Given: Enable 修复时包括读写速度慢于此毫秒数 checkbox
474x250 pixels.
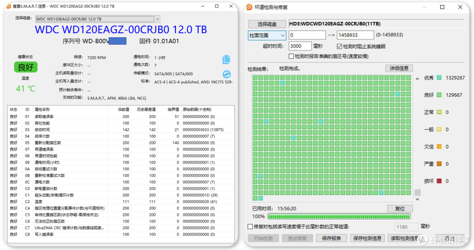Looking at the screenshot, I should pyautogui.click(x=250, y=226).
